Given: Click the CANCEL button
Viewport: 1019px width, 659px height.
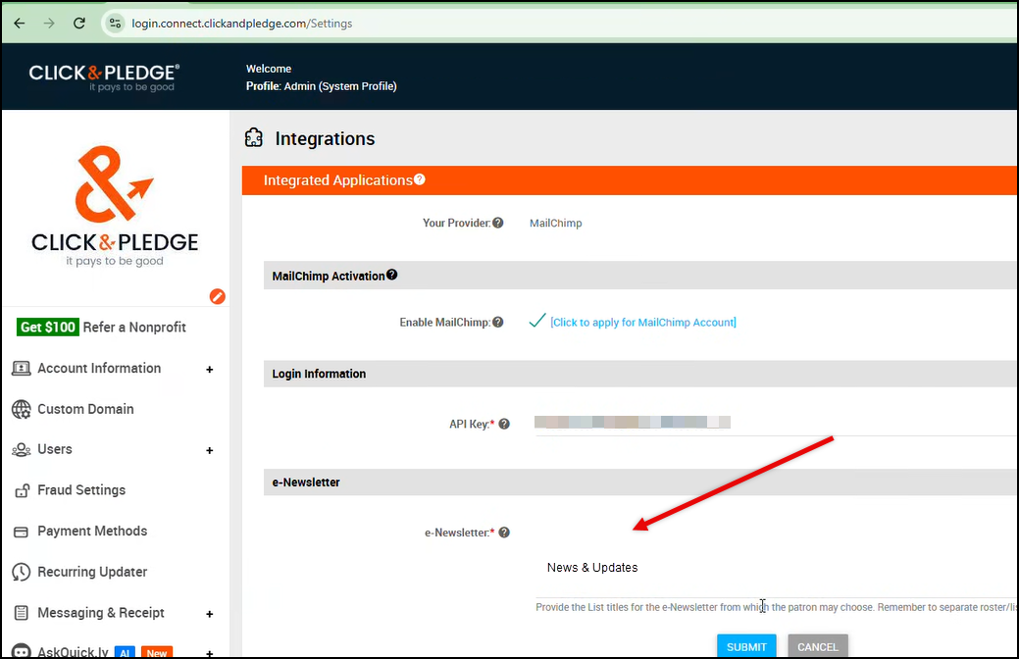Looking at the screenshot, I should [818, 646].
